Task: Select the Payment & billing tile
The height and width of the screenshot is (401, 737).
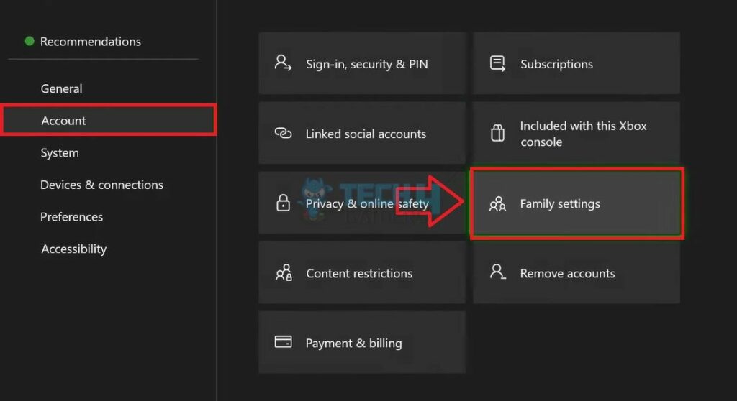Action: 361,343
